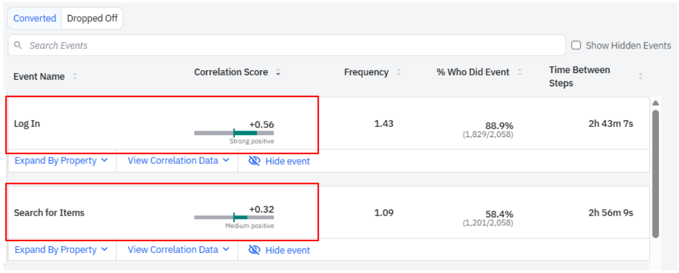Open View Correlation Data for Search for Items

pos(178,250)
